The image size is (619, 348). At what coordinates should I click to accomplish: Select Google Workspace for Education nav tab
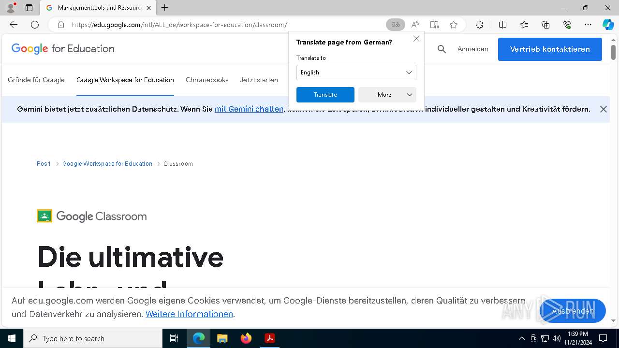click(125, 80)
